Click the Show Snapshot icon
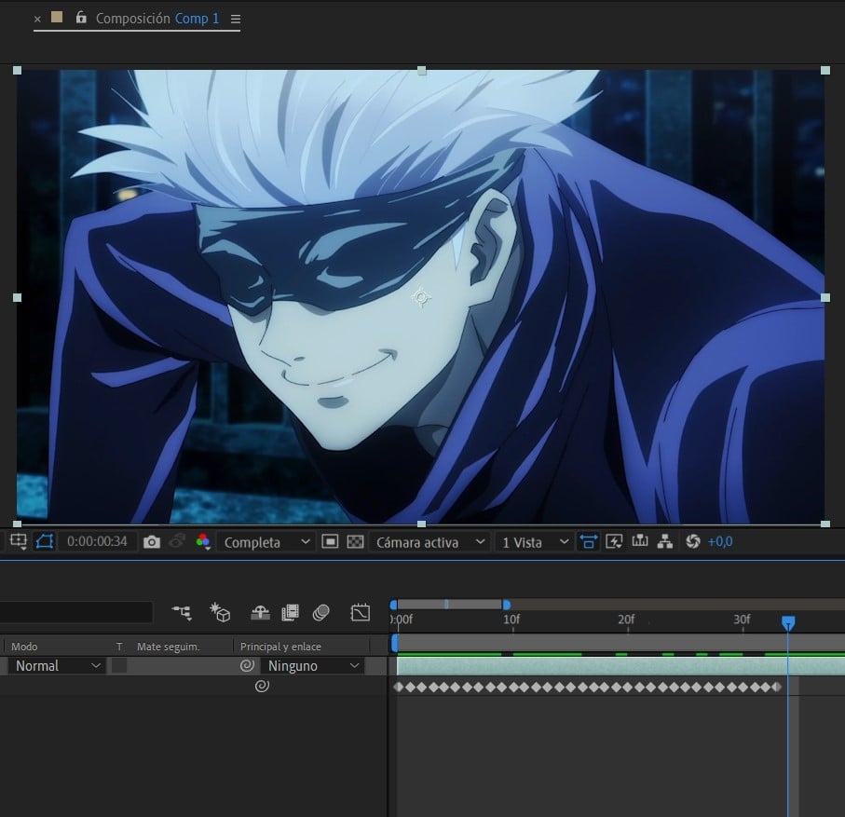Screen dimensions: 845x817 (x=177, y=541)
